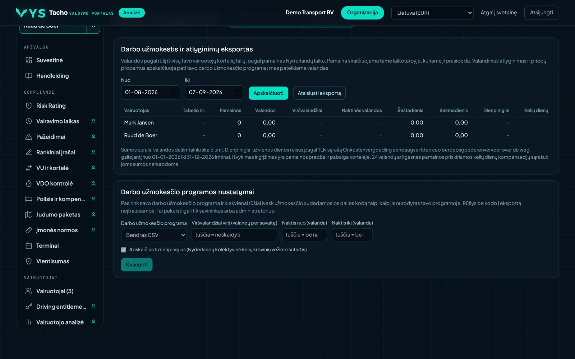Click the Apskaičiuoti button
Image resolution: width=575 pixels, height=359 pixels.
pos(268,93)
